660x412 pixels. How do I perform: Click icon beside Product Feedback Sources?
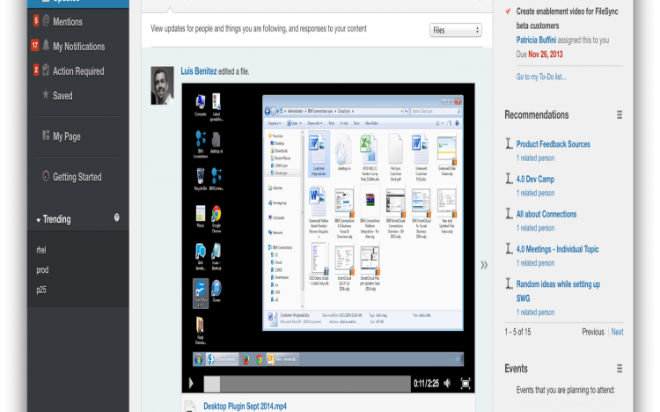click(509, 143)
